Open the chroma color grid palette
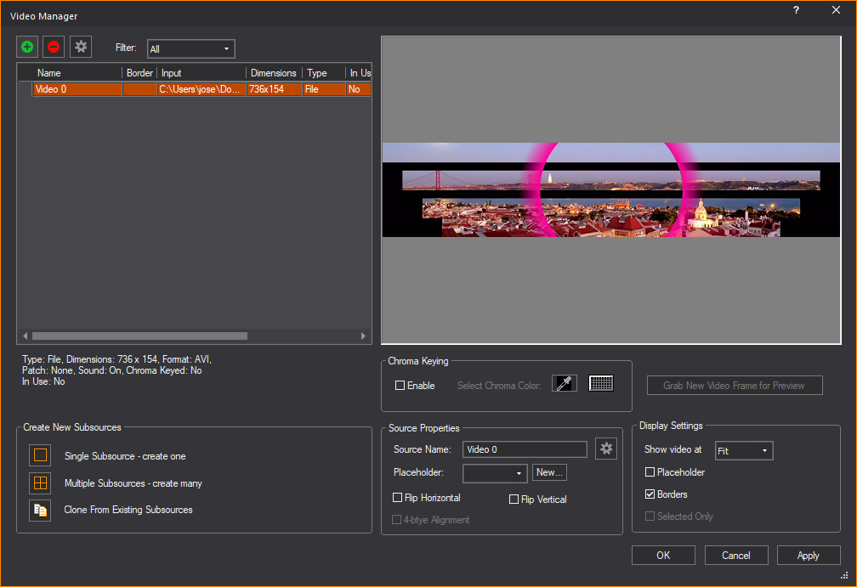Image resolution: width=857 pixels, height=587 pixels. click(601, 383)
